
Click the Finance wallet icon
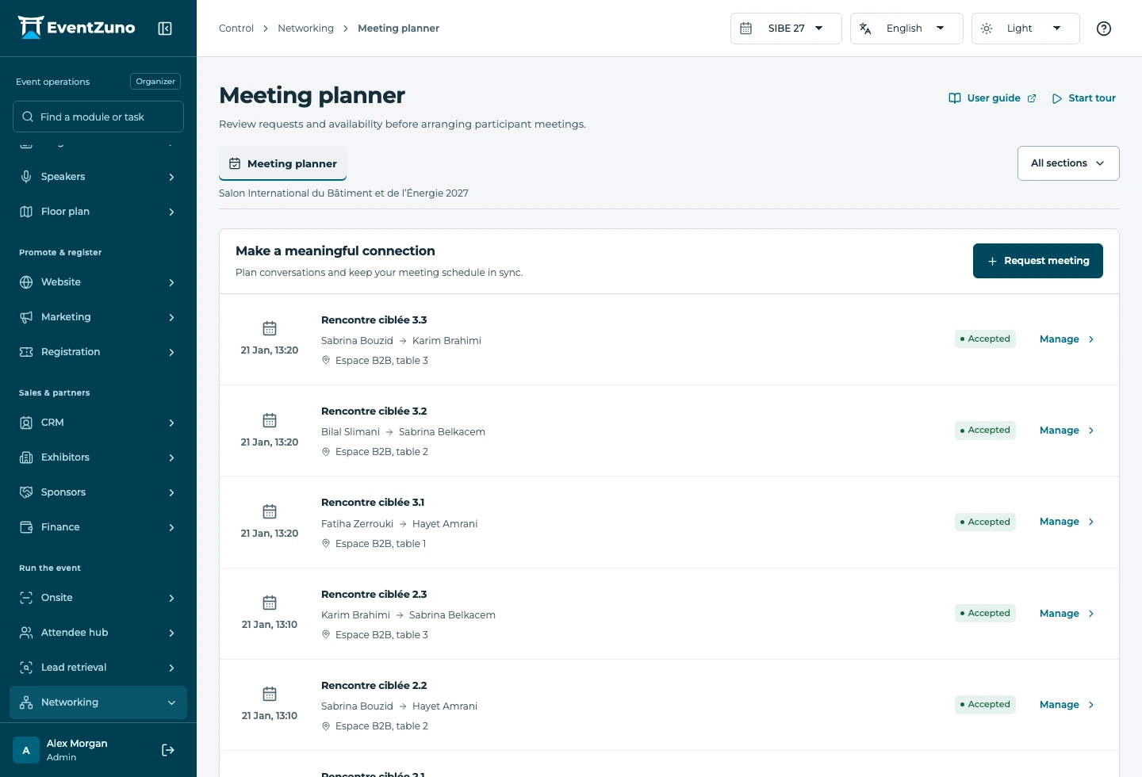pyautogui.click(x=26, y=527)
